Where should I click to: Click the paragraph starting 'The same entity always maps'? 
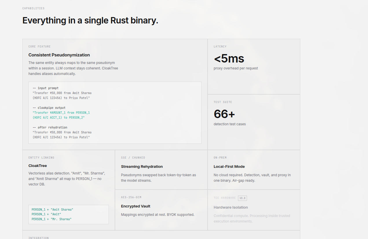[x=73, y=68]
